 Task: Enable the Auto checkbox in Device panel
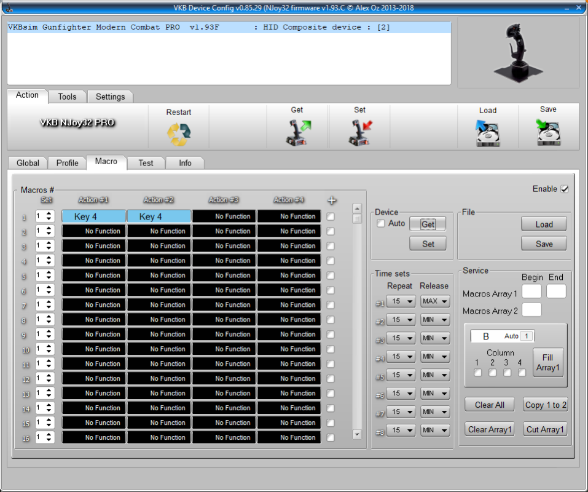[381, 224]
